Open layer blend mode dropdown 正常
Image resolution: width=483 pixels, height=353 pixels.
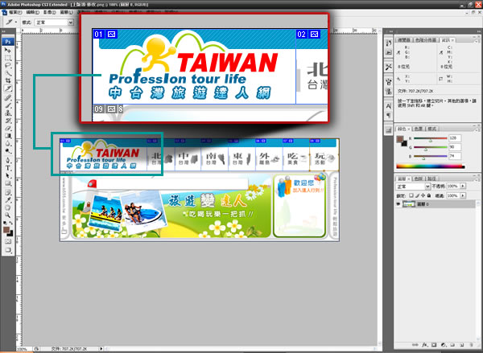413,187
